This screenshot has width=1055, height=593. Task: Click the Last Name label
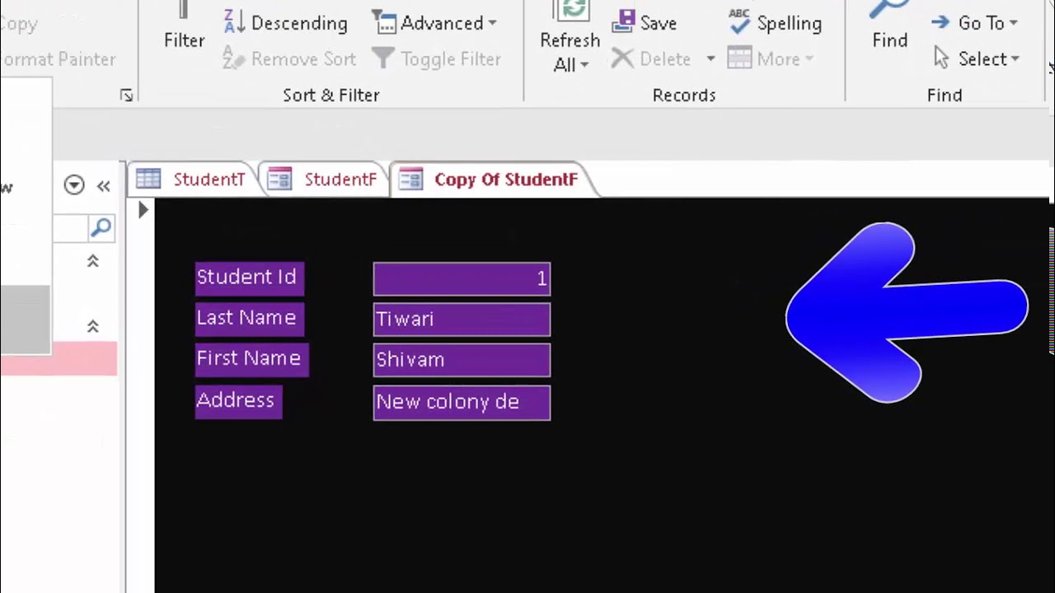tap(250, 319)
